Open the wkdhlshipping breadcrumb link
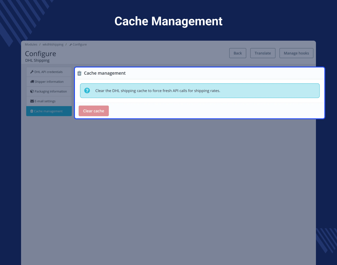Viewport: 337px width, 265px height. coord(53,45)
